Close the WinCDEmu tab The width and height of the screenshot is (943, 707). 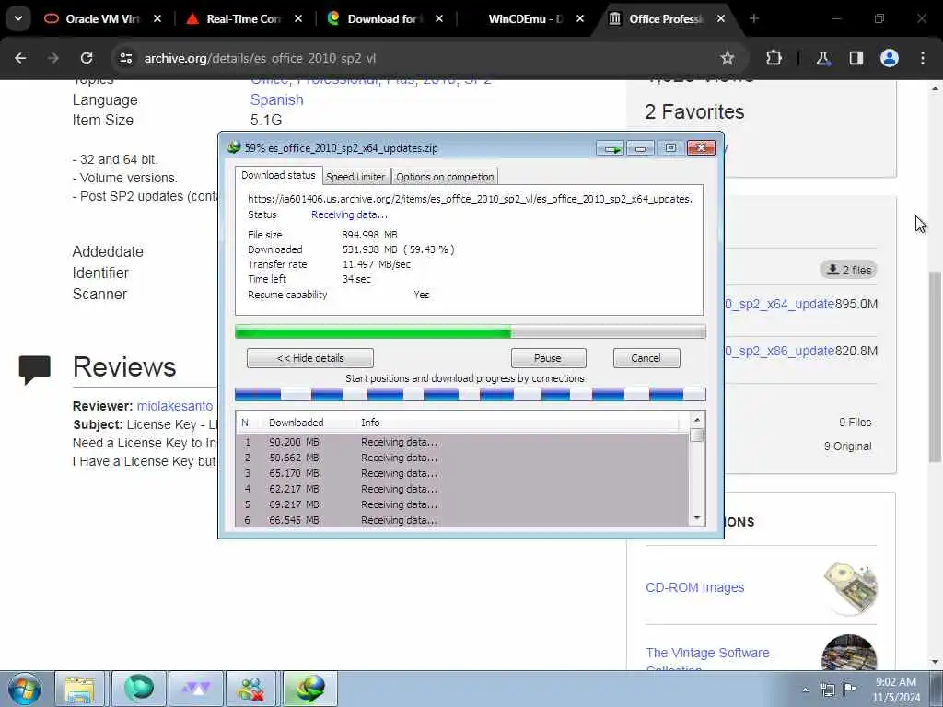coord(580,18)
